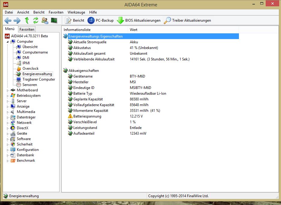The height and width of the screenshot is (205, 281).
Task: Expand the Anzeige node
Action: pos(8,107)
